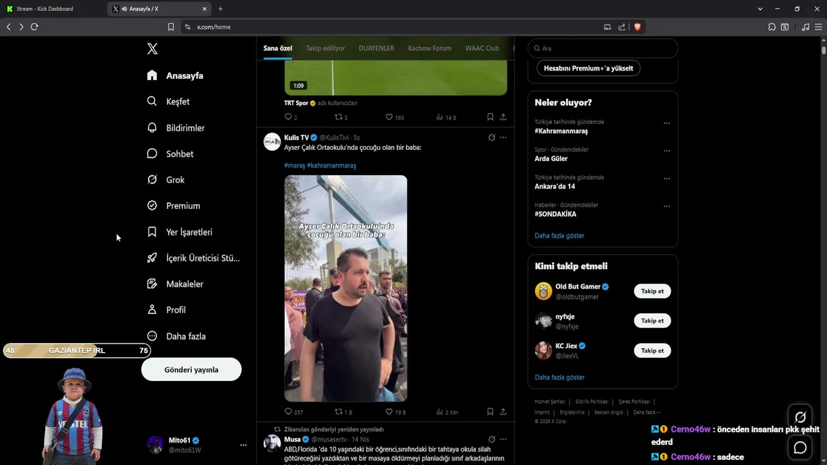Open Ankara'da 14 trending topic
This screenshot has width=827, height=465.
click(x=555, y=187)
